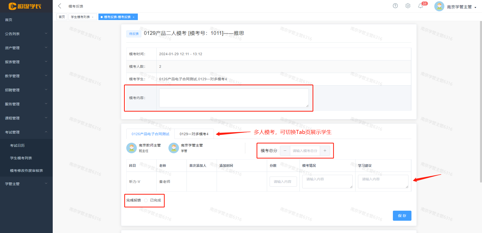
Task: Select the 已完成 radio button
Action: [146, 200]
